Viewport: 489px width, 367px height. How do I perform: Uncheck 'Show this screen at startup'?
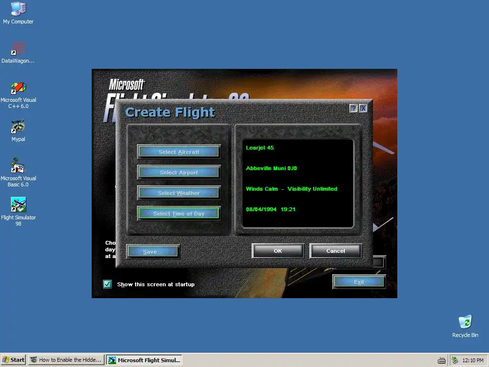(107, 284)
